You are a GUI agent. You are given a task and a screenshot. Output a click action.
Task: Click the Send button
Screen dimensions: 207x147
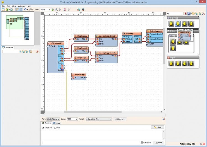(x=159, y=143)
